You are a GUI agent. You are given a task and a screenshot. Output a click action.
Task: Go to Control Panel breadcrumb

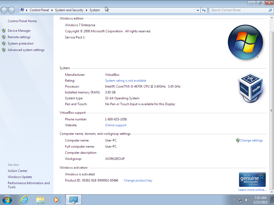39,10
